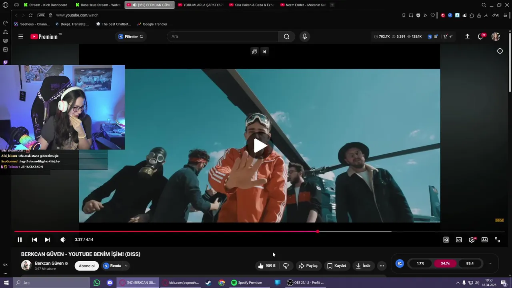Click the vidIQ stats 762.7K counter
512x288 pixels.
tap(382, 36)
